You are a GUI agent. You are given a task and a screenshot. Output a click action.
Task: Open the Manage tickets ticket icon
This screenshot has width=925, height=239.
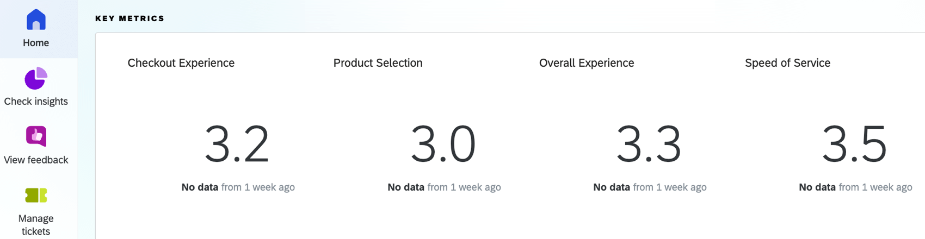click(x=36, y=195)
